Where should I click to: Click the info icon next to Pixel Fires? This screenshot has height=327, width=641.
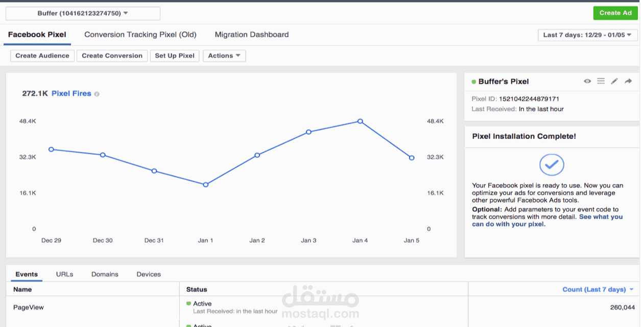pyautogui.click(x=97, y=94)
